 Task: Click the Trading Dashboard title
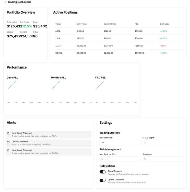19,2
